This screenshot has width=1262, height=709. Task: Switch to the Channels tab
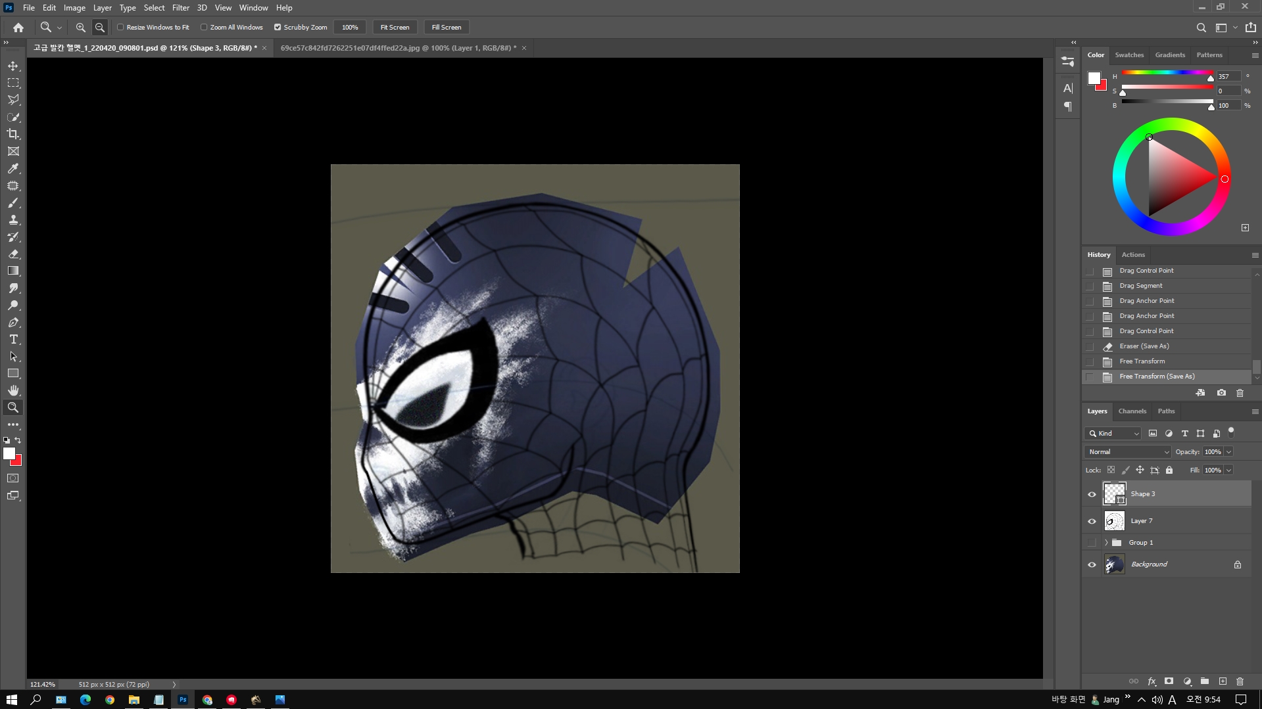[x=1132, y=411]
